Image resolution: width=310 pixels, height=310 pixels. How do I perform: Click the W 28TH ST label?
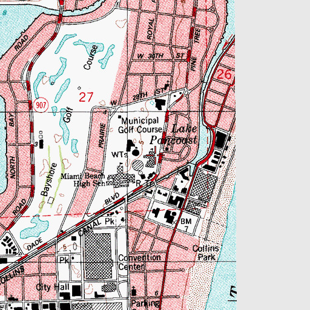pos(137,96)
